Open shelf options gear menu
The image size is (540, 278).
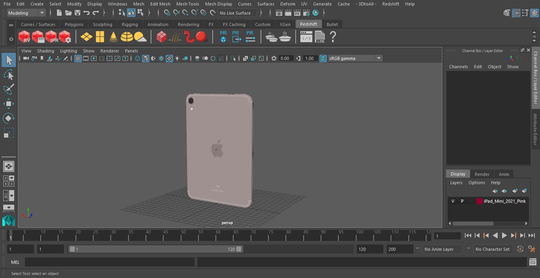pyautogui.click(x=11, y=39)
